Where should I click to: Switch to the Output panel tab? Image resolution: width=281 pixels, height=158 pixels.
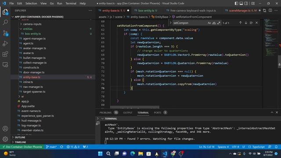128,113
